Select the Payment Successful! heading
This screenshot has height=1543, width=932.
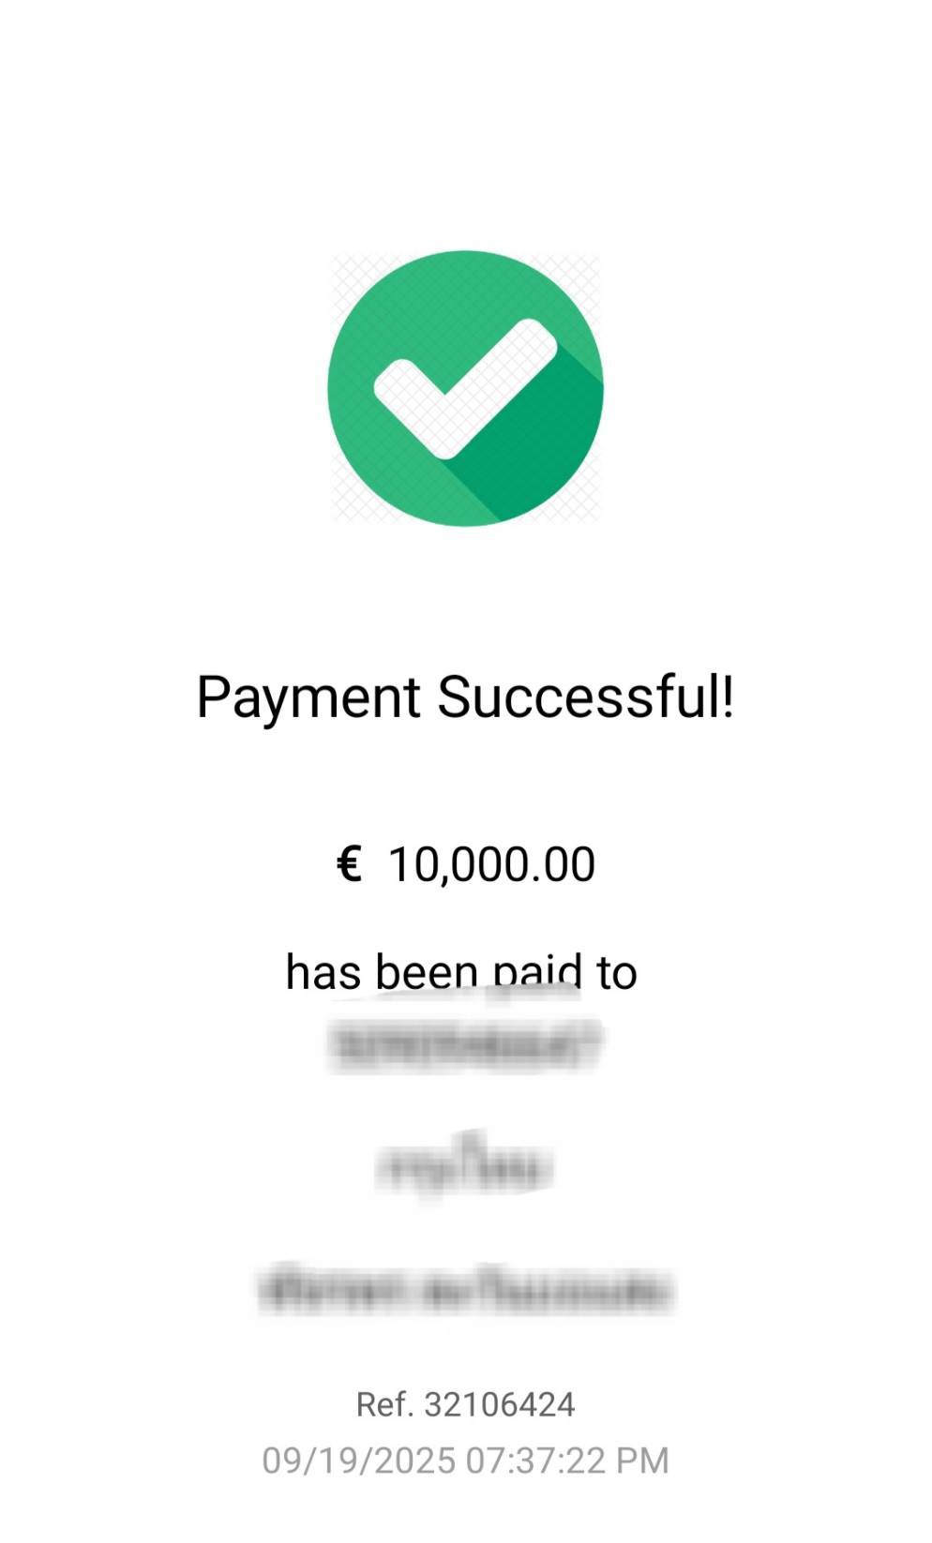coord(465,697)
